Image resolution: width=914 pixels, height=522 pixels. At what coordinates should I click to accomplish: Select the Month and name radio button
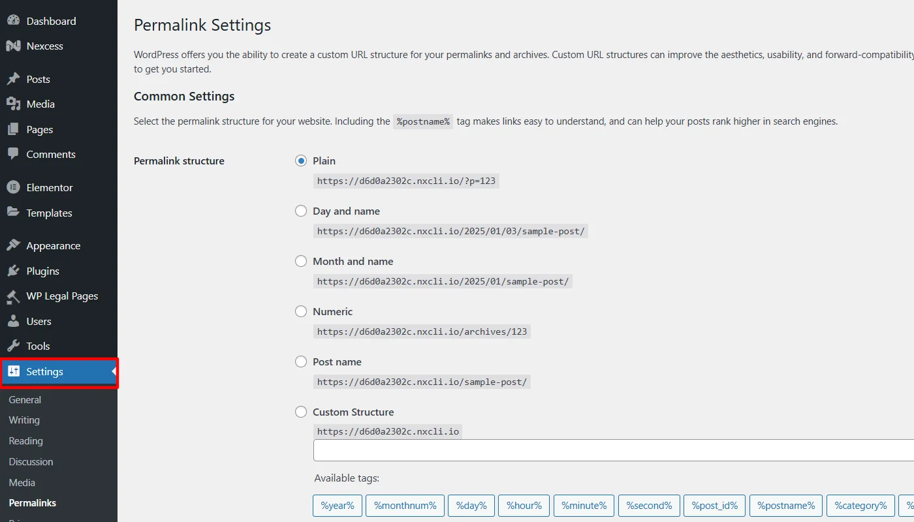(301, 261)
